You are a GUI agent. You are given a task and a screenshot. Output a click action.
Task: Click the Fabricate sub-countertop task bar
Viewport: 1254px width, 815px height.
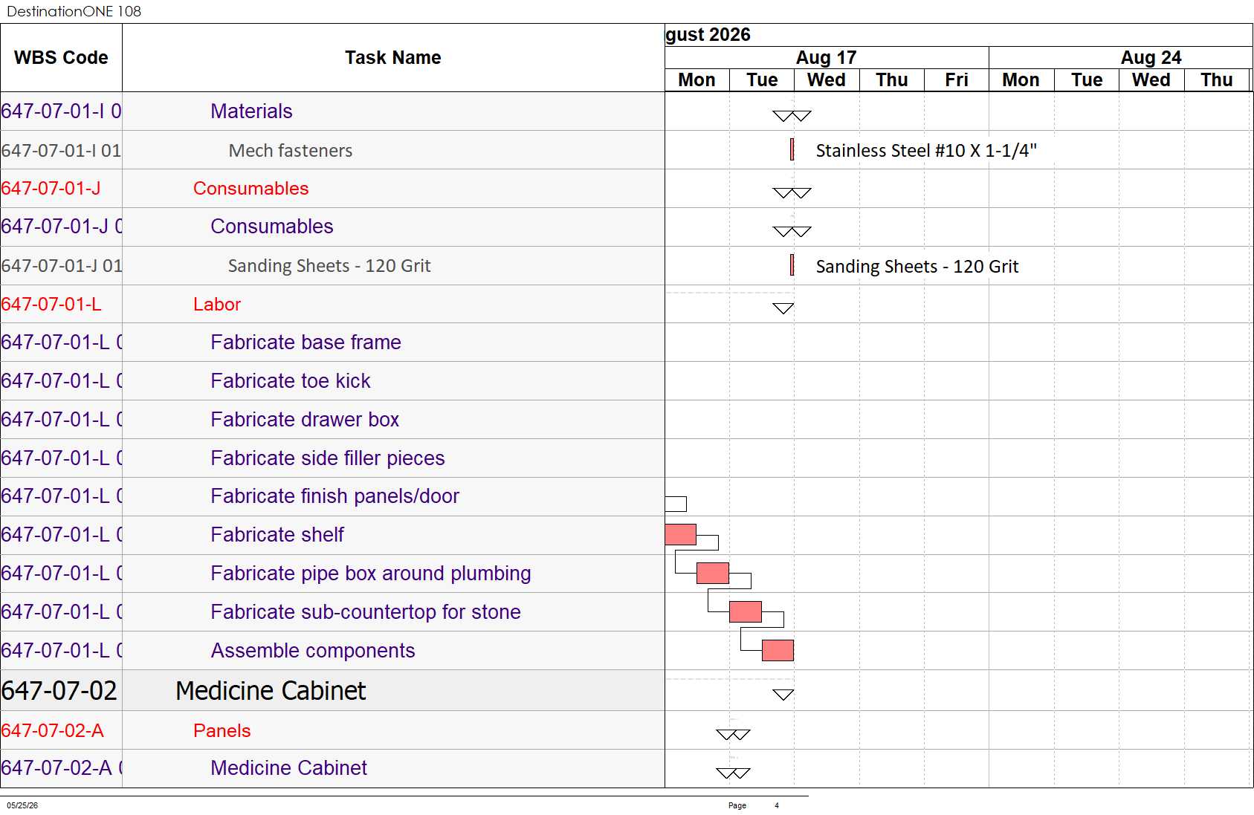tap(746, 611)
